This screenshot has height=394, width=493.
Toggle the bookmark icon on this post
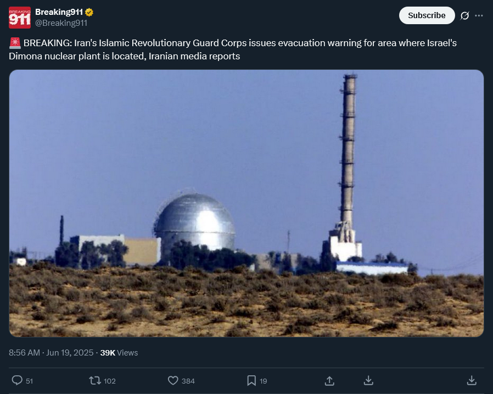(x=251, y=380)
